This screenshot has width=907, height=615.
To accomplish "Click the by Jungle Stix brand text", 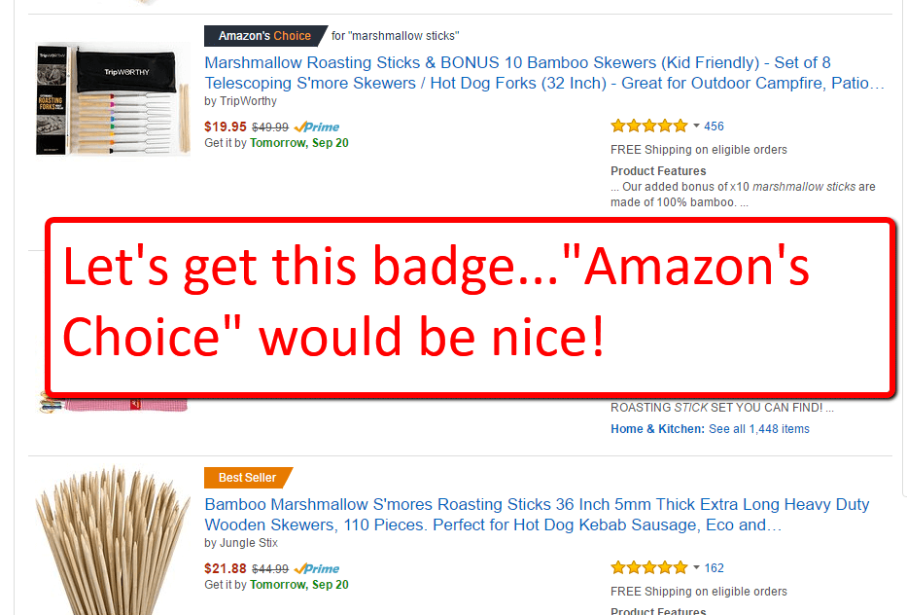I will click(x=241, y=543).
